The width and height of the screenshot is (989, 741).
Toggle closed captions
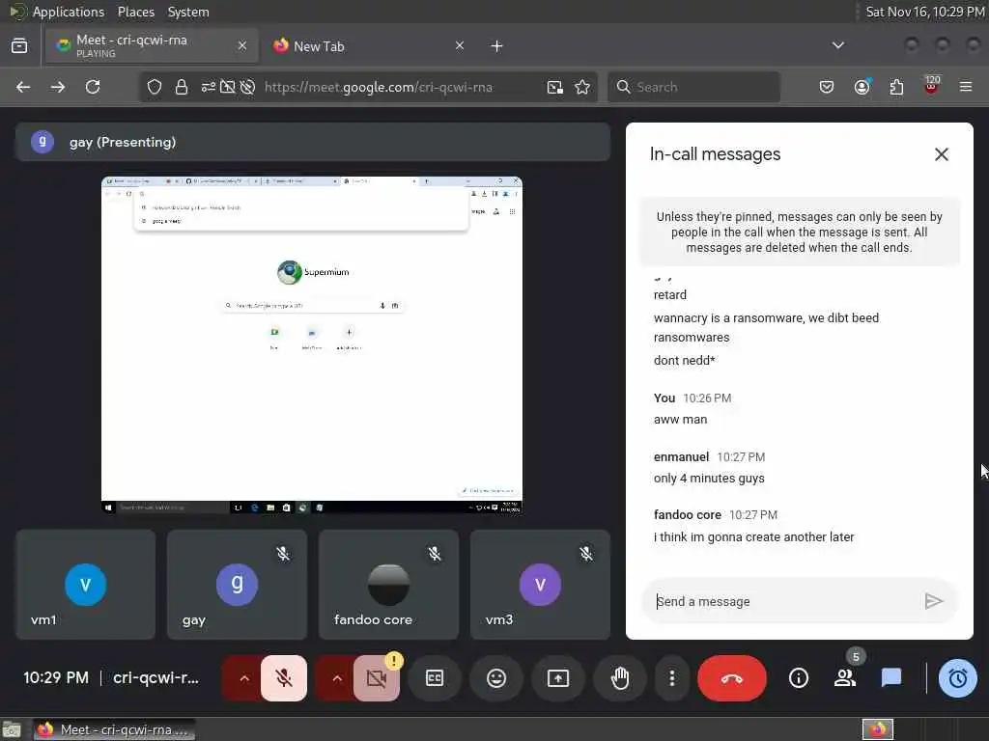pyautogui.click(x=435, y=678)
